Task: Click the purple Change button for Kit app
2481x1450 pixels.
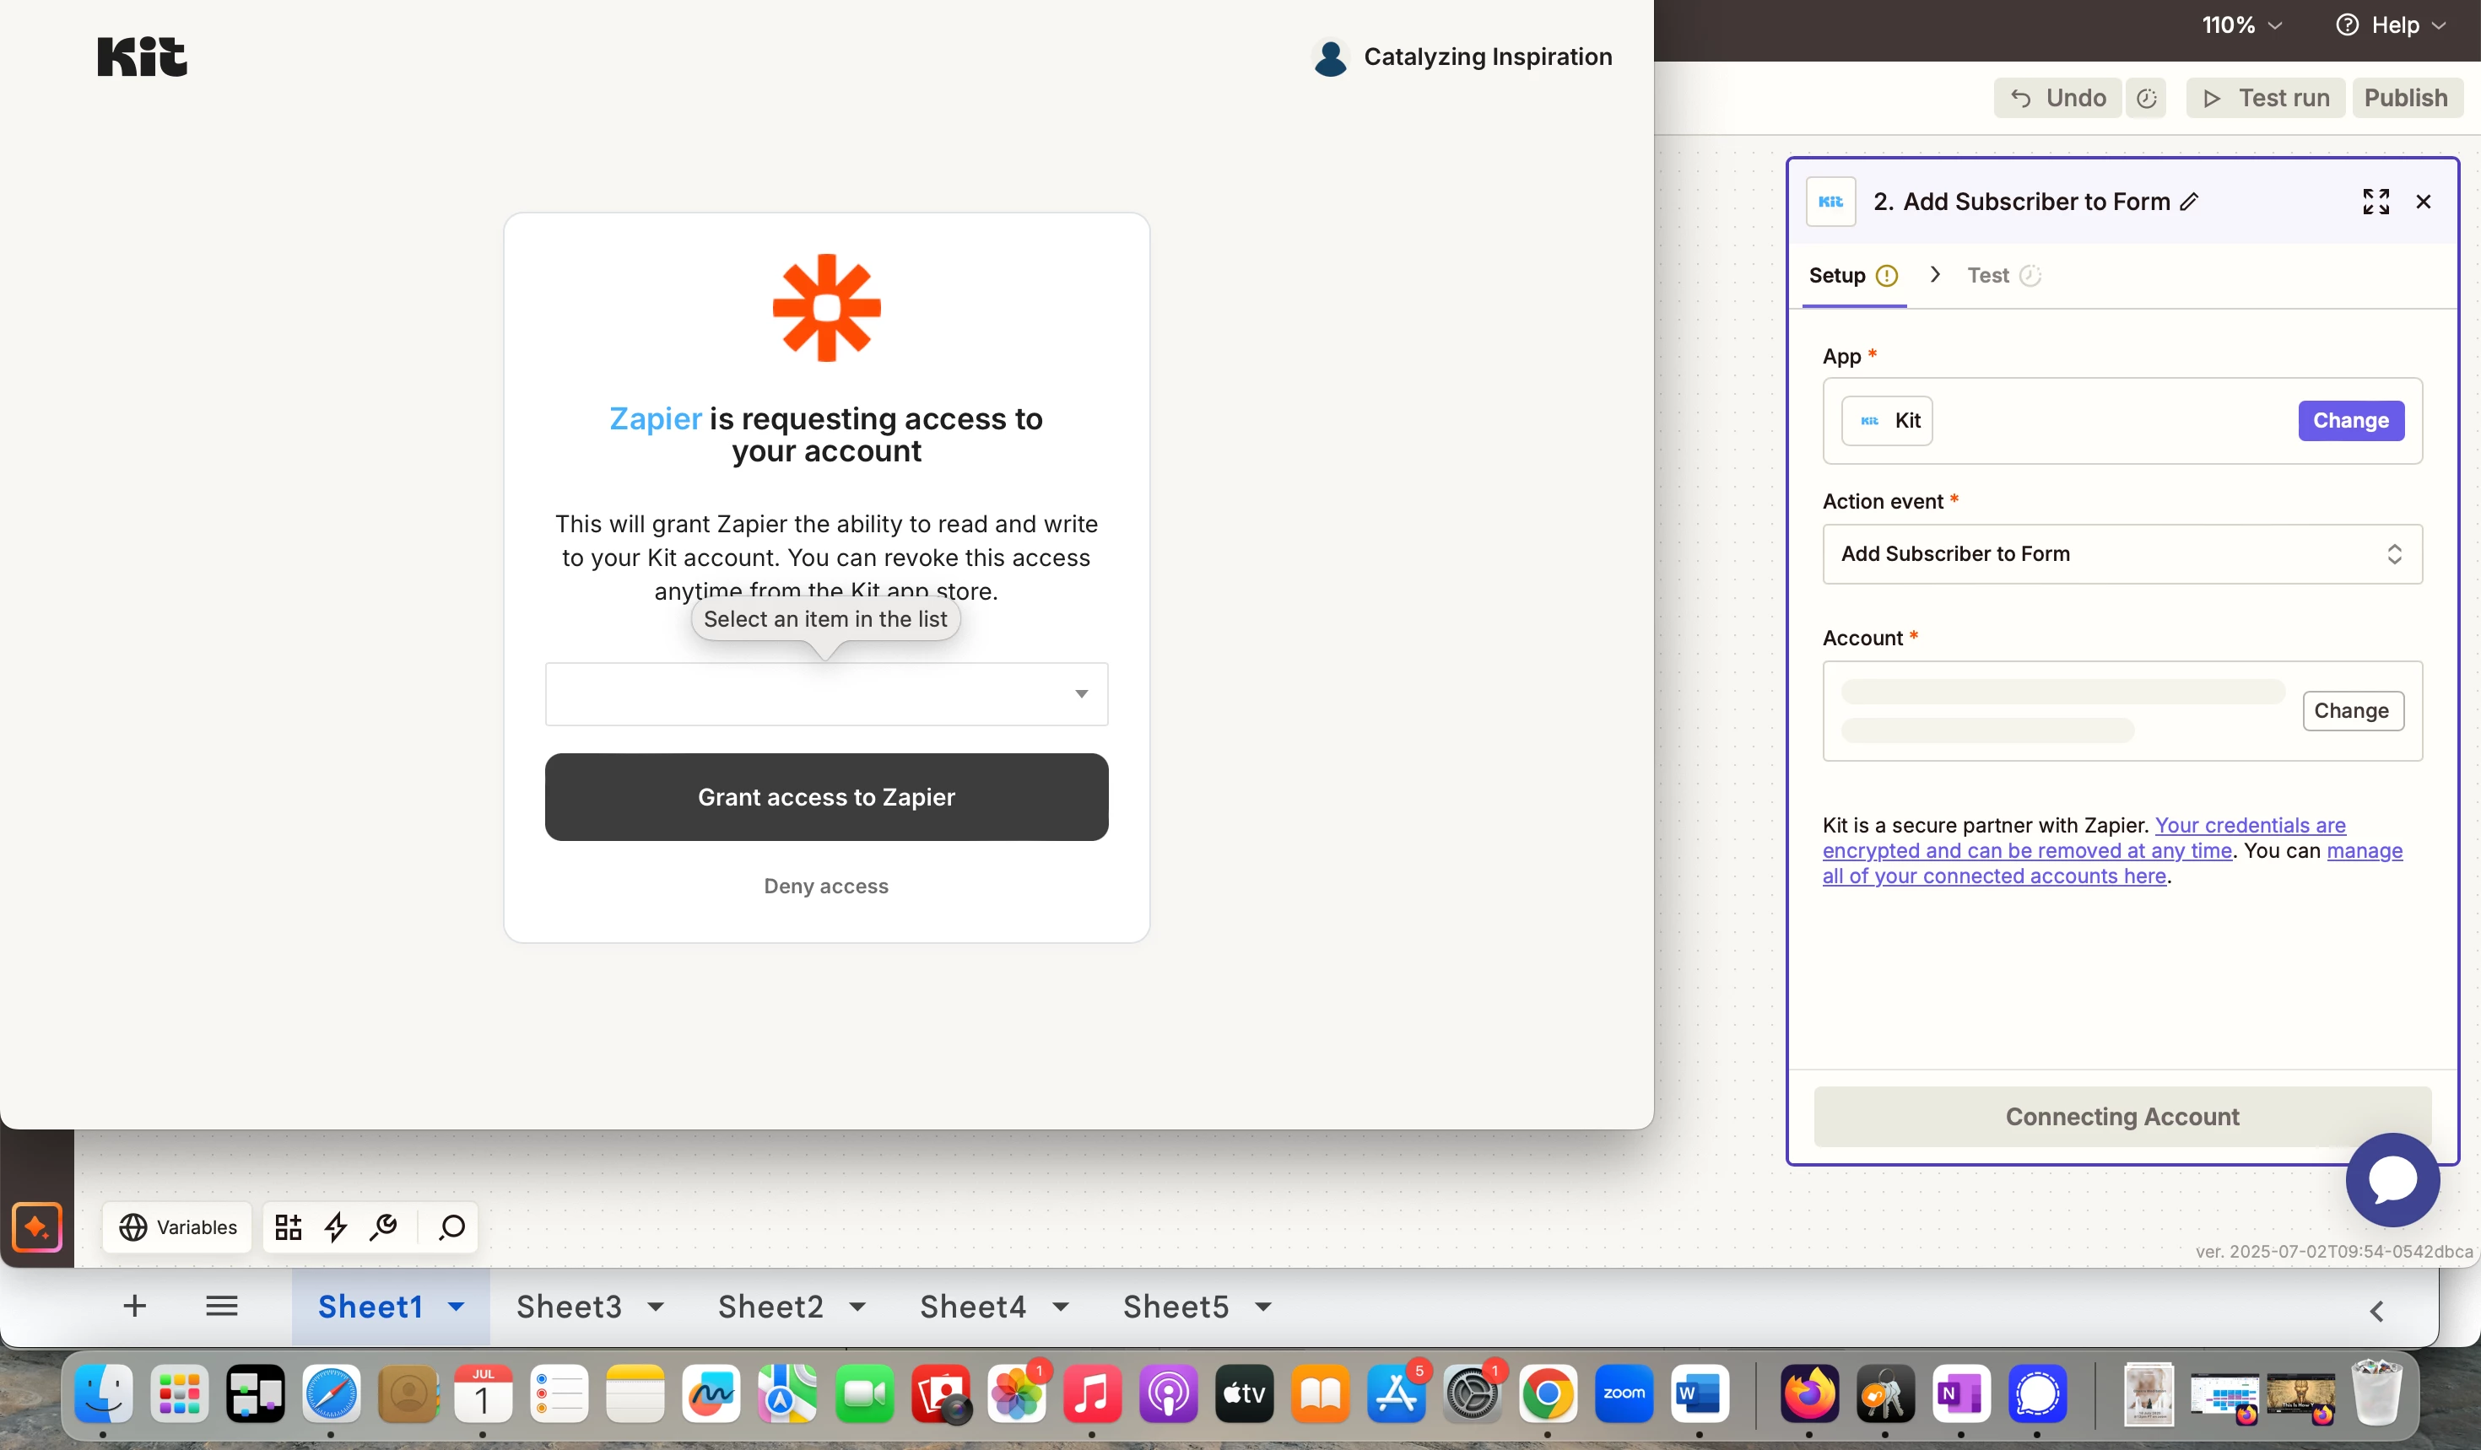Action: point(2351,420)
